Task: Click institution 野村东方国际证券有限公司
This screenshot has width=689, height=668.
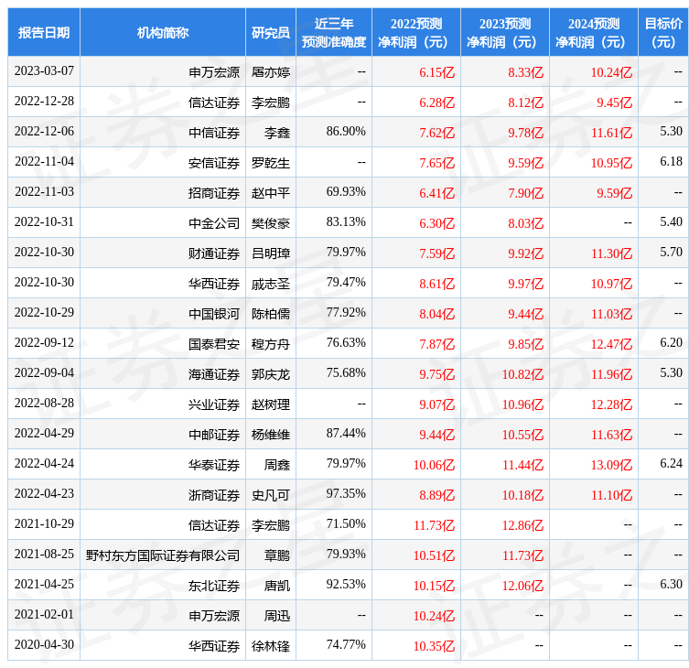Action: (163, 555)
